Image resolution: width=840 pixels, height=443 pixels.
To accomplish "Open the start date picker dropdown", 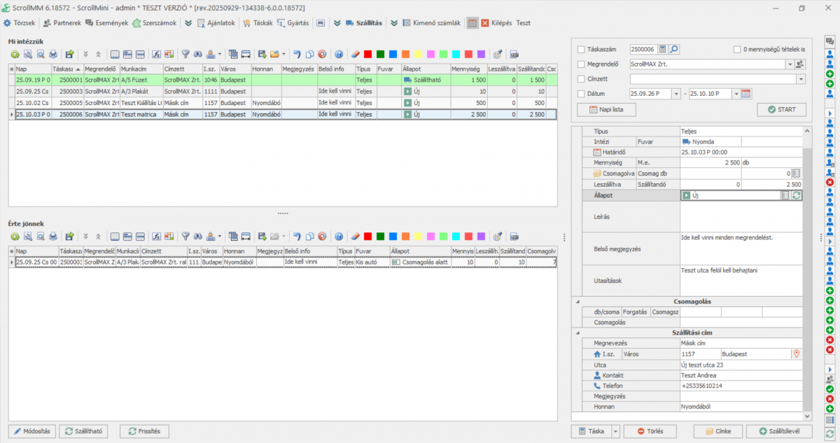I will coord(675,94).
